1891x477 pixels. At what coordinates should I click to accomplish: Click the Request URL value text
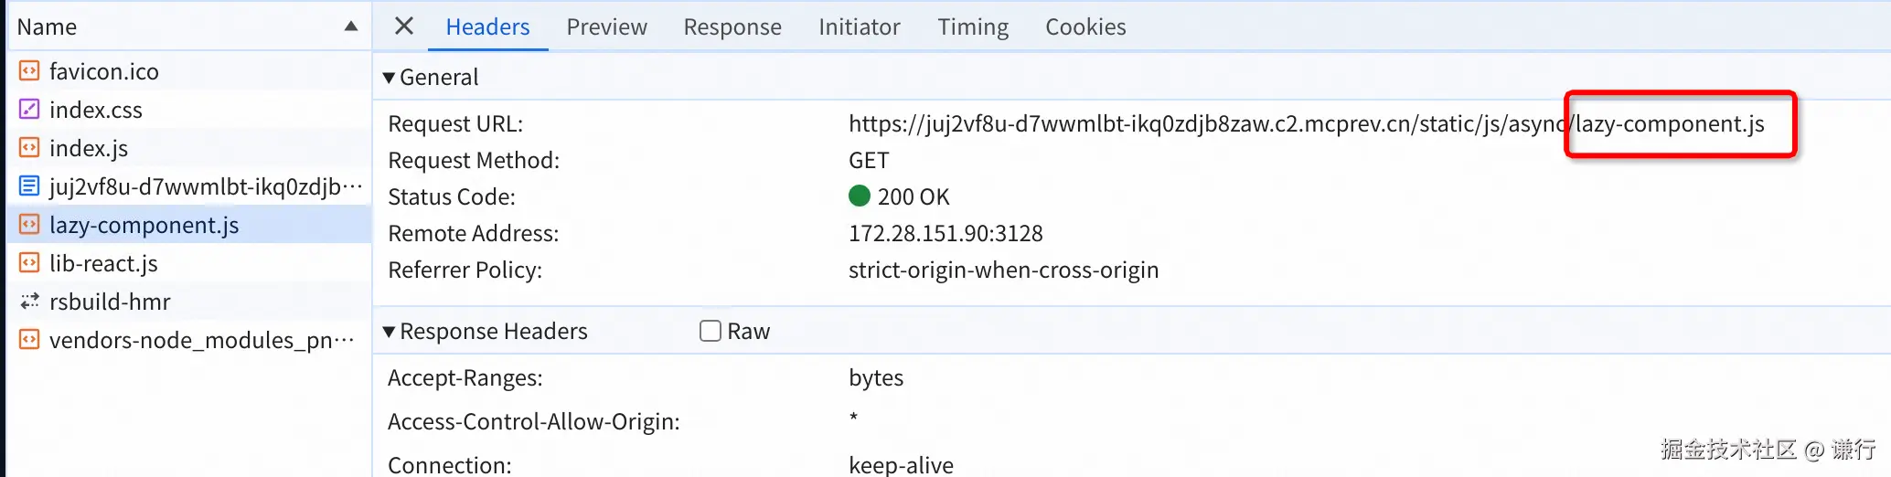click(x=1305, y=124)
